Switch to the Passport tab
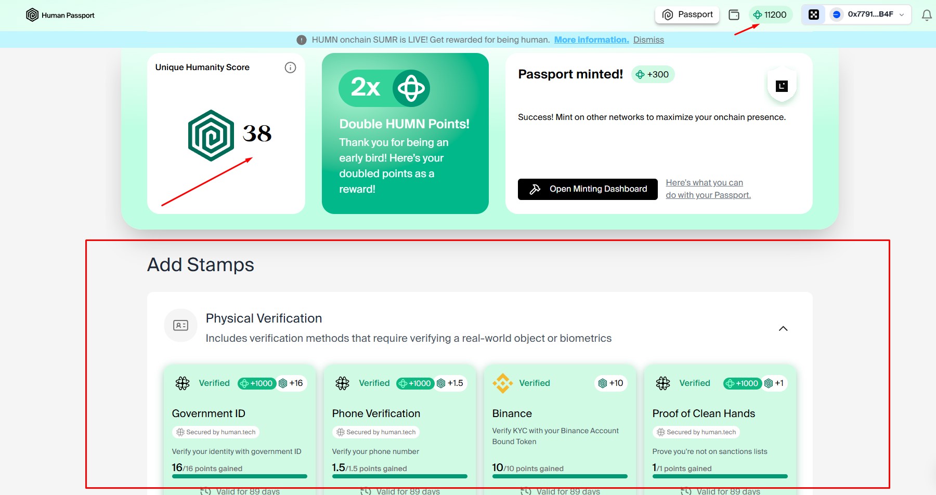 (x=687, y=15)
